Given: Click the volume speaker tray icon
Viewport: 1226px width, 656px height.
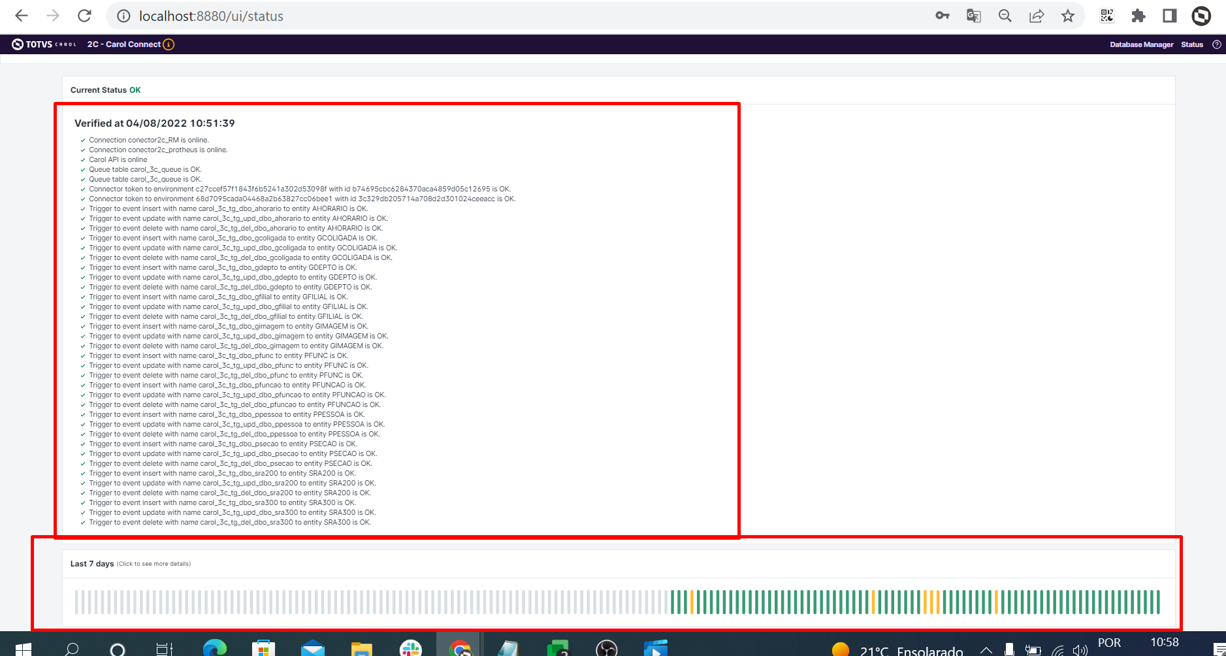Looking at the screenshot, I should pos(1080,650).
